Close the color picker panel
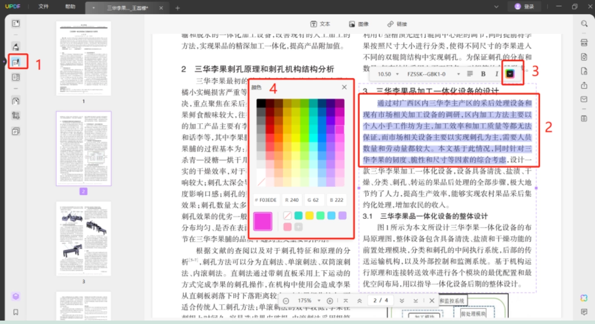Image resolution: width=595 pixels, height=324 pixels. click(344, 87)
